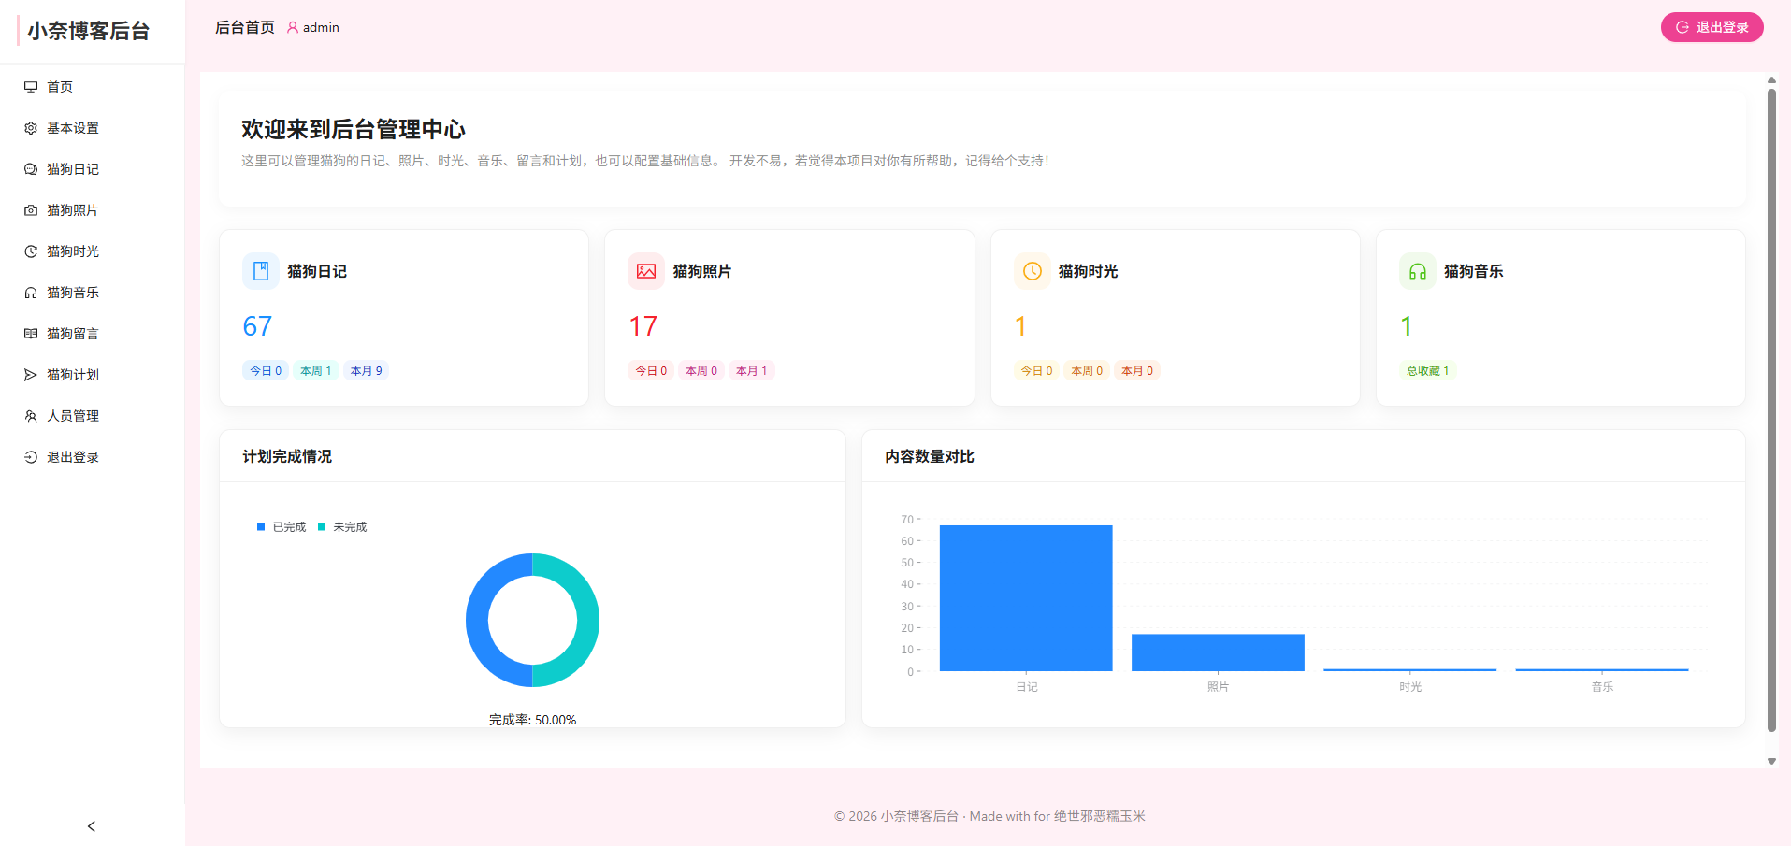The width and height of the screenshot is (1791, 846).
Task: Hide the 本月 9 tag on diary card
Action: (x=366, y=370)
